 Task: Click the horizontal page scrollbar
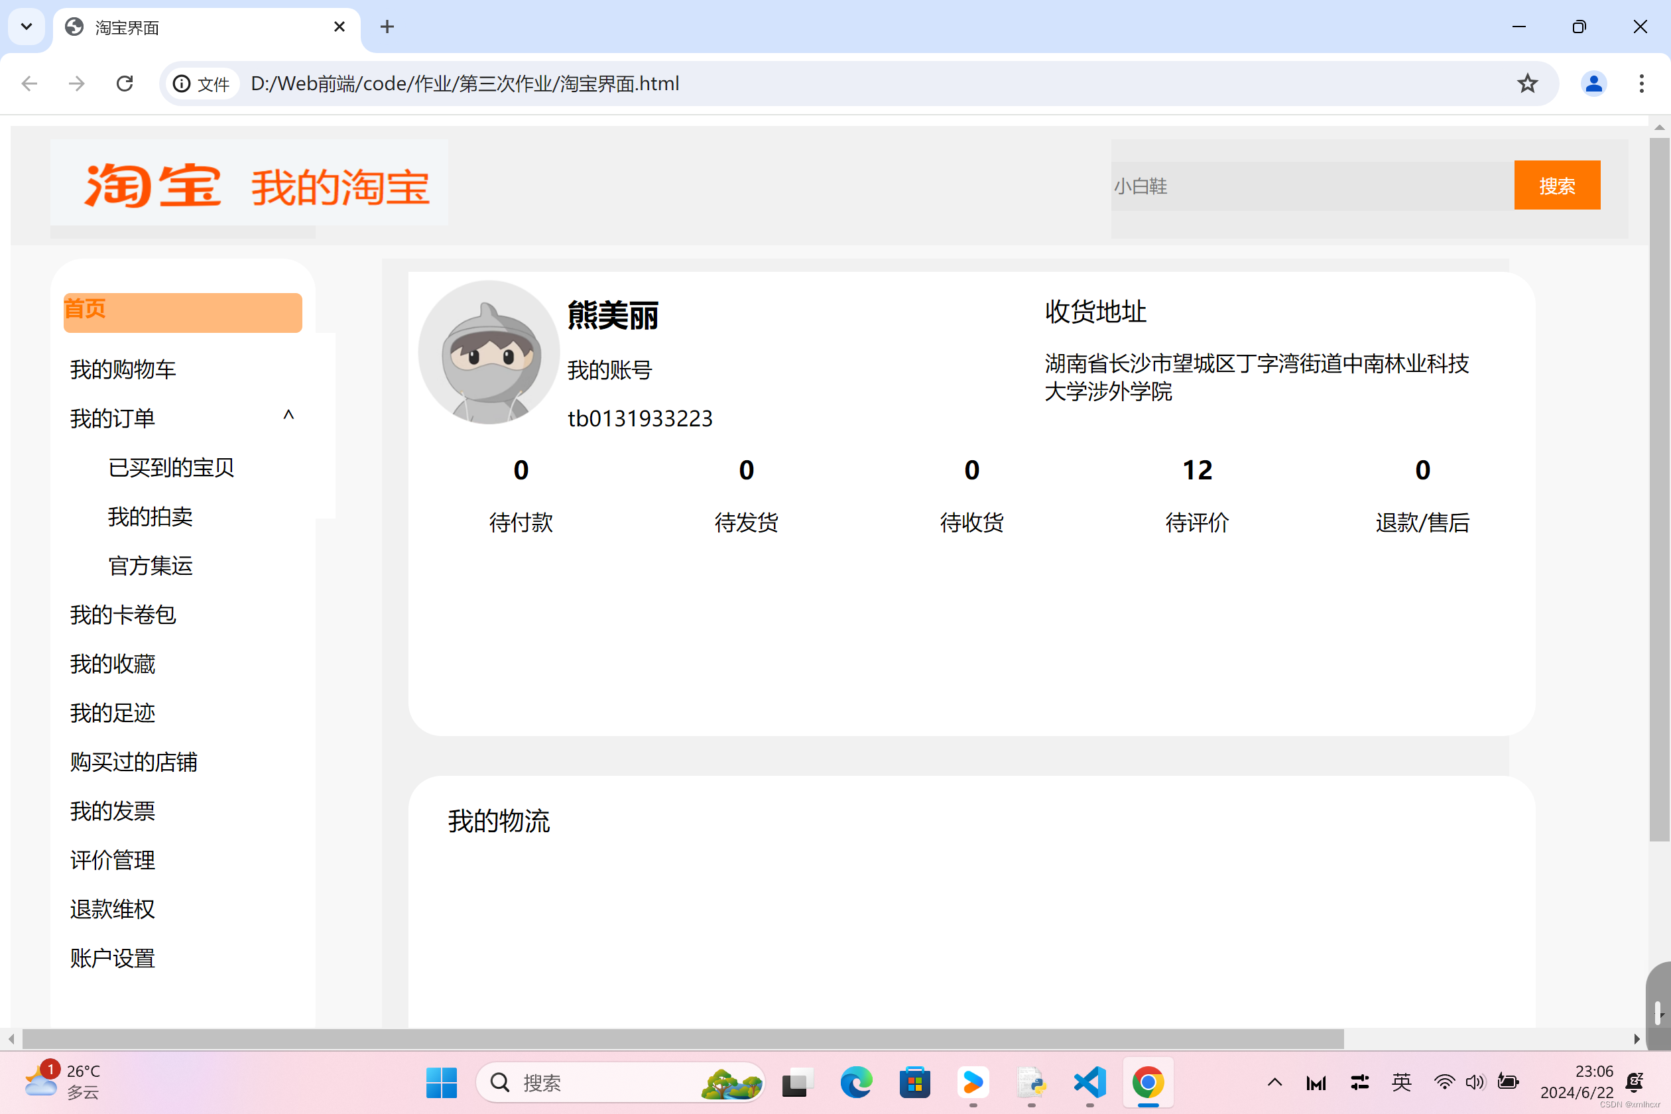(x=682, y=1038)
